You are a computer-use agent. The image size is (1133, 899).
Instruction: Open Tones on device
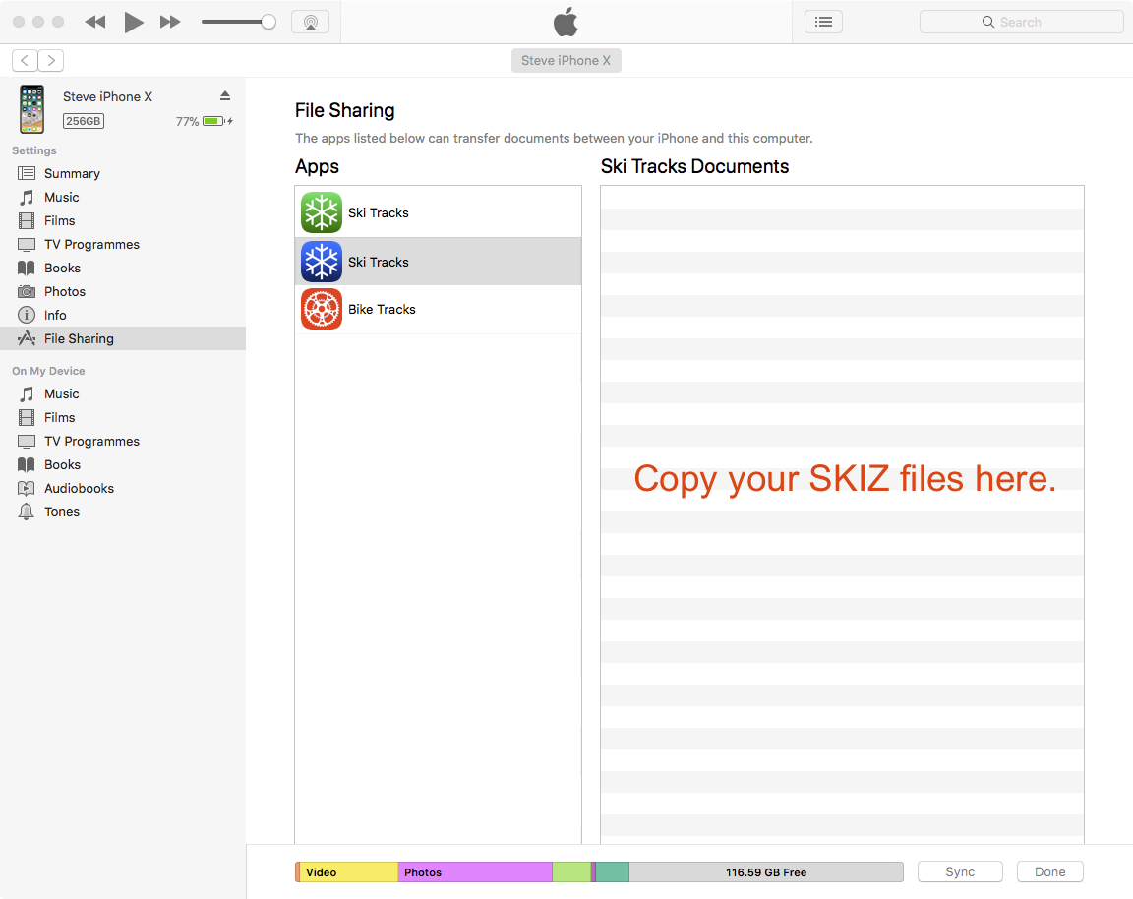point(123,511)
